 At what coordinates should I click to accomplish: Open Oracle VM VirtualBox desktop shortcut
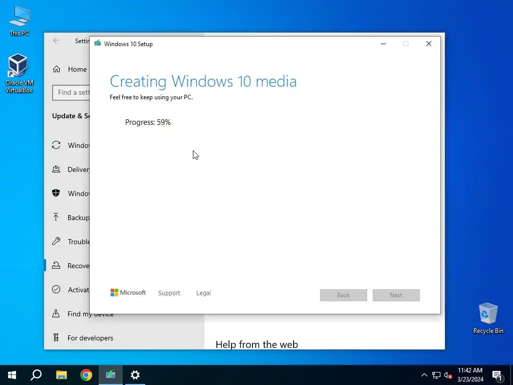pos(19,73)
